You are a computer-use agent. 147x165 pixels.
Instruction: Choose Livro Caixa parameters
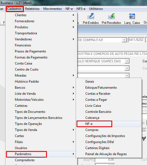[x=109, y=106]
